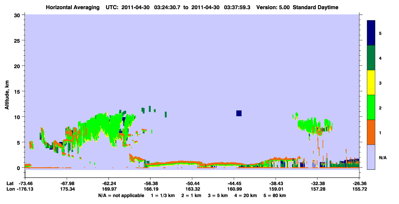Click the longitude value '155.72'

(x=359, y=189)
